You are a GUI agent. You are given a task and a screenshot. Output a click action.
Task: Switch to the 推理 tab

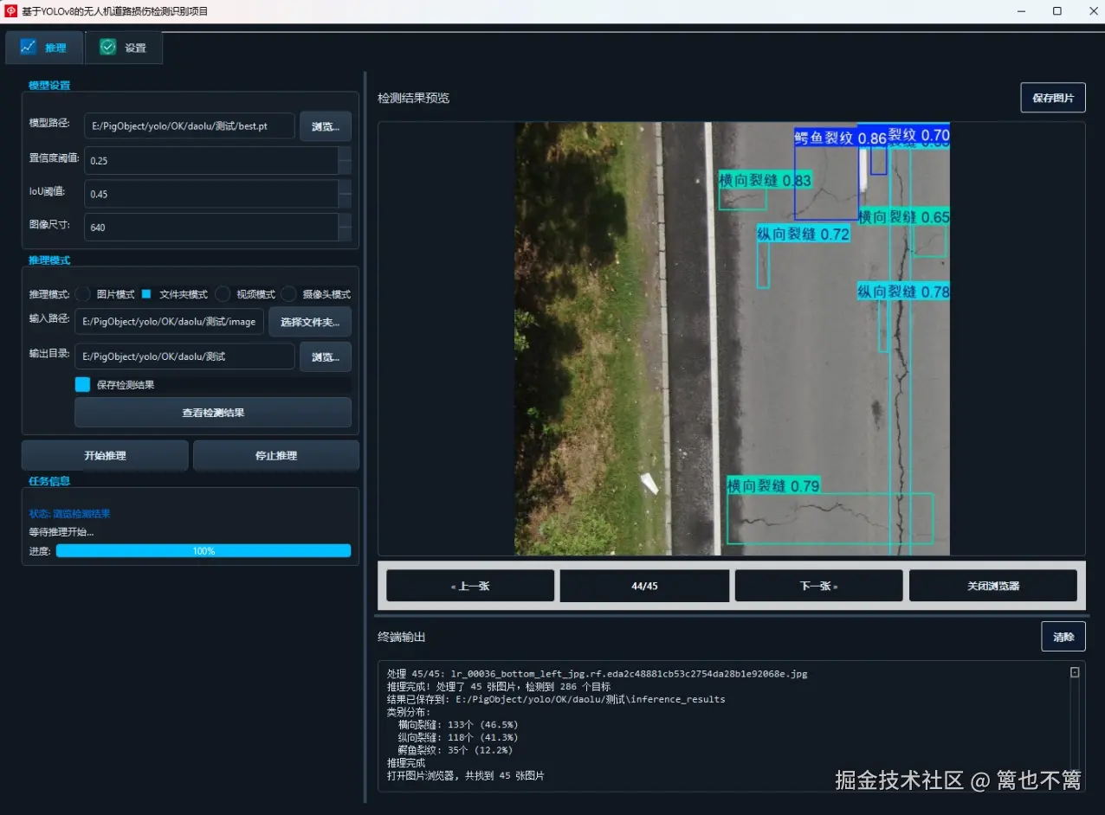click(x=44, y=48)
